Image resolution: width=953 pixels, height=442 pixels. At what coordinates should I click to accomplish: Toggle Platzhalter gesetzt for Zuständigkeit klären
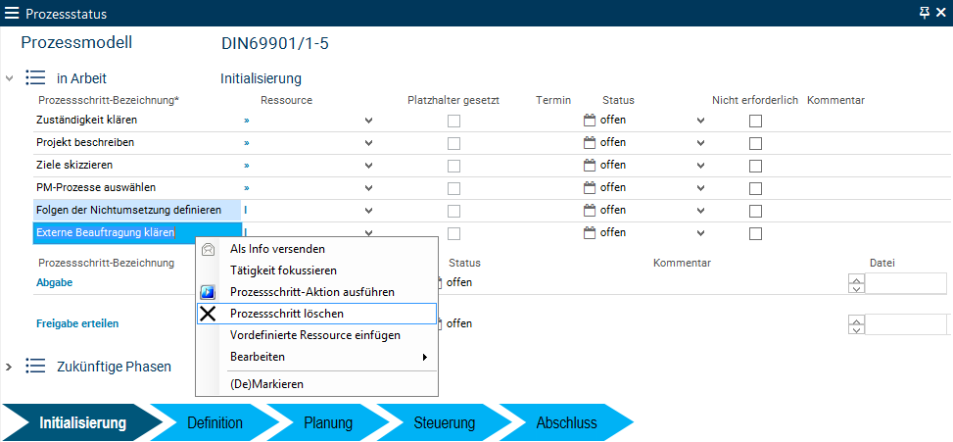454,121
